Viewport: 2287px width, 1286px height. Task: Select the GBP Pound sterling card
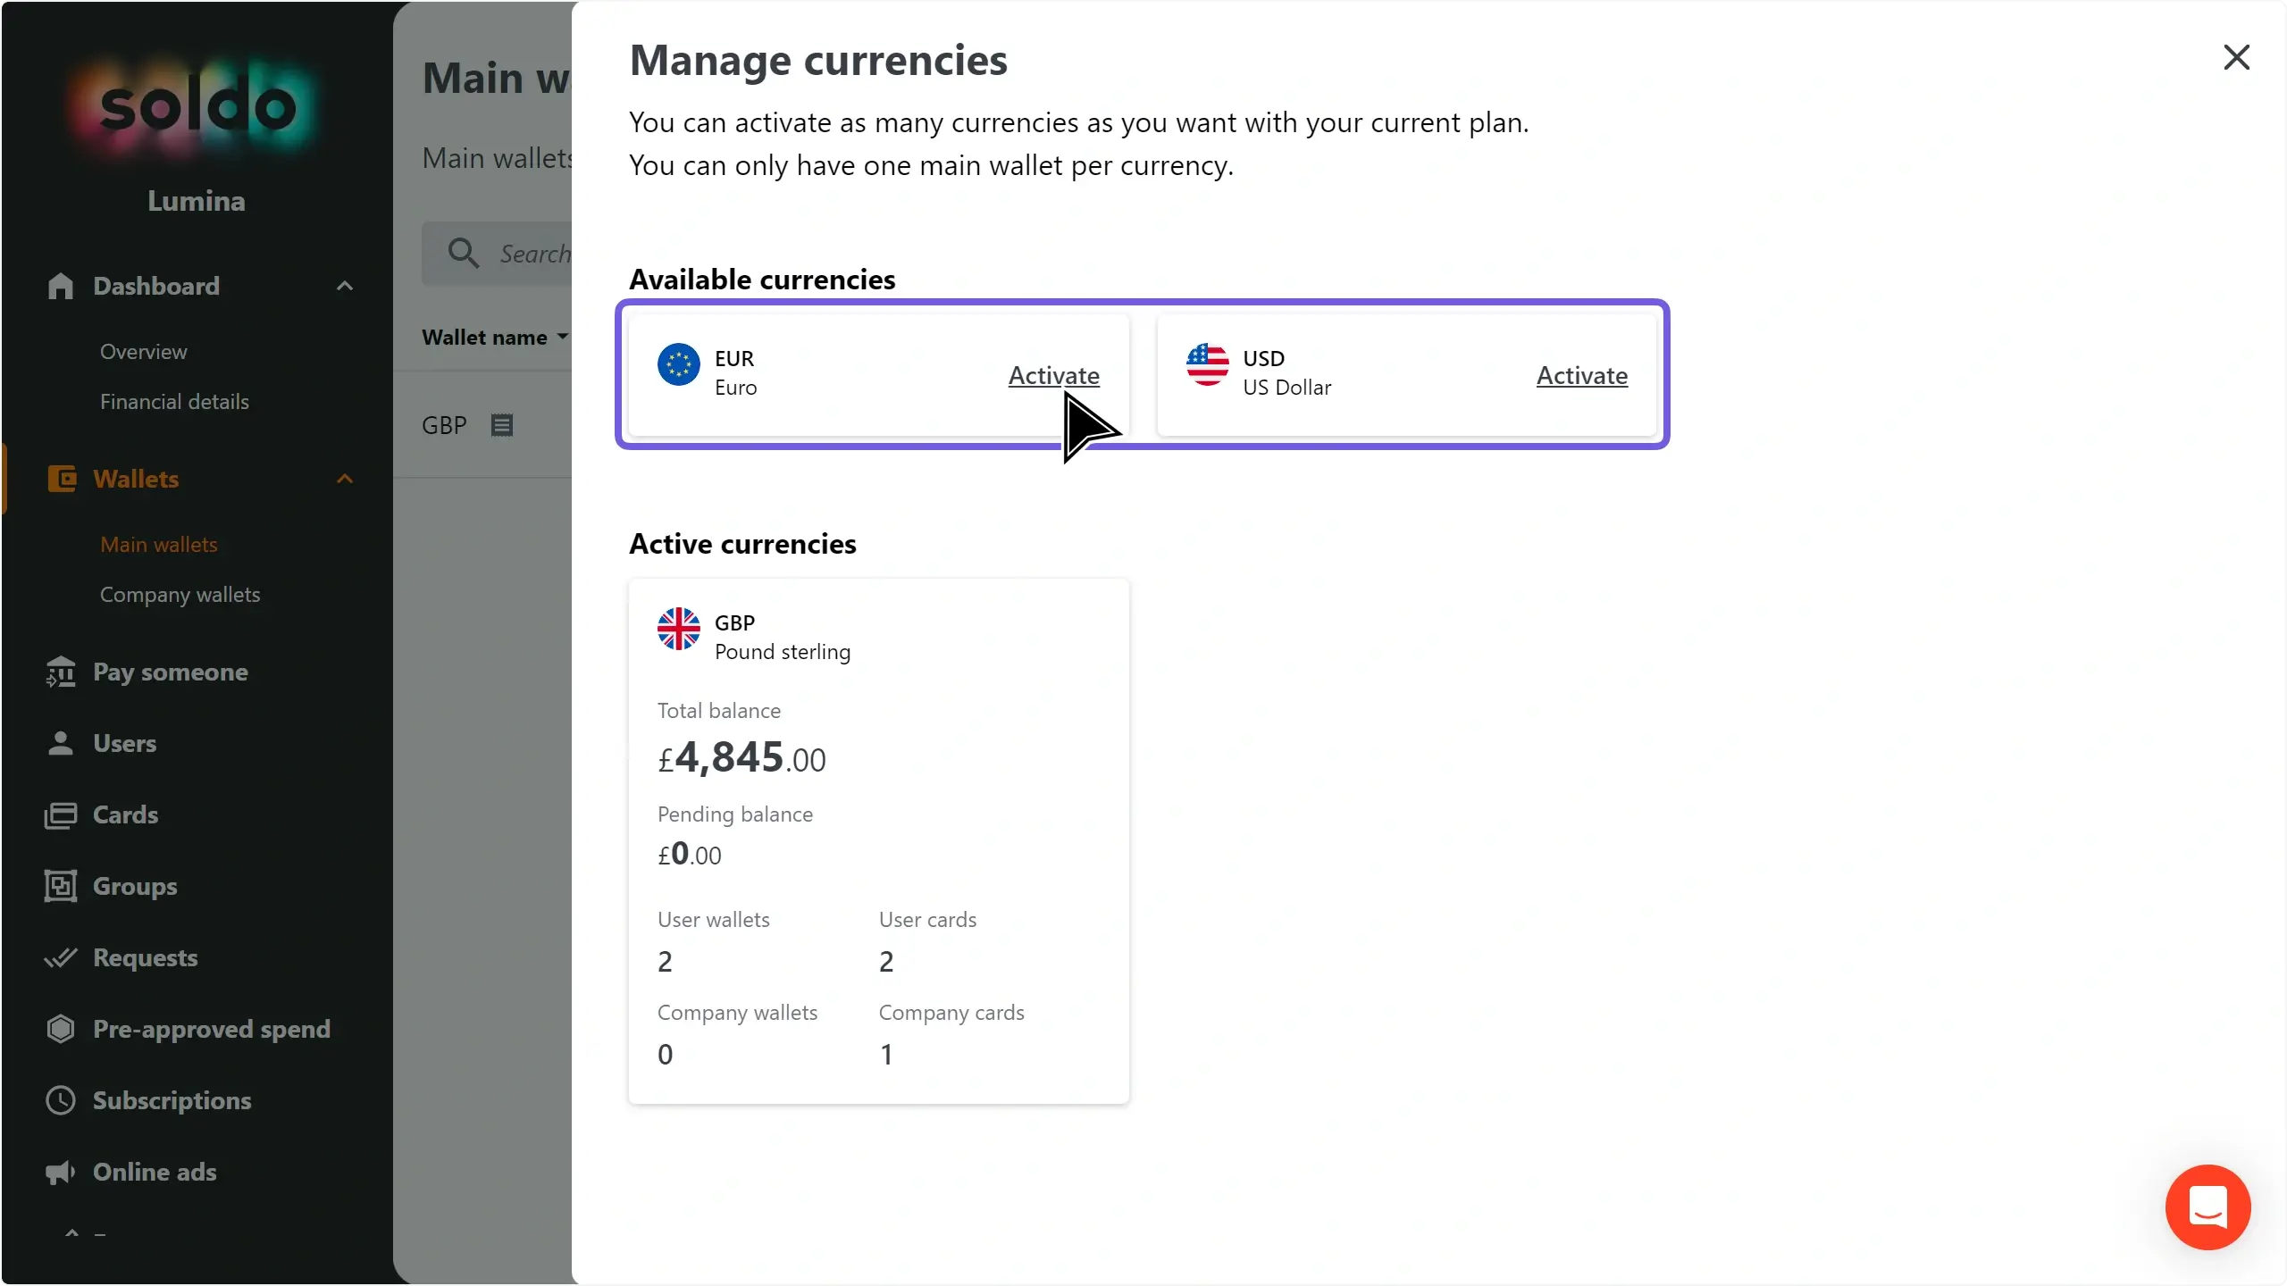pyautogui.click(x=878, y=839)
